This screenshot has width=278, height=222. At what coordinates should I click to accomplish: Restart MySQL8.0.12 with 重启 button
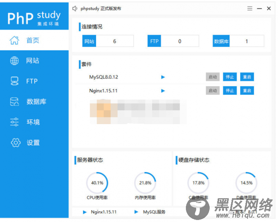247,77
